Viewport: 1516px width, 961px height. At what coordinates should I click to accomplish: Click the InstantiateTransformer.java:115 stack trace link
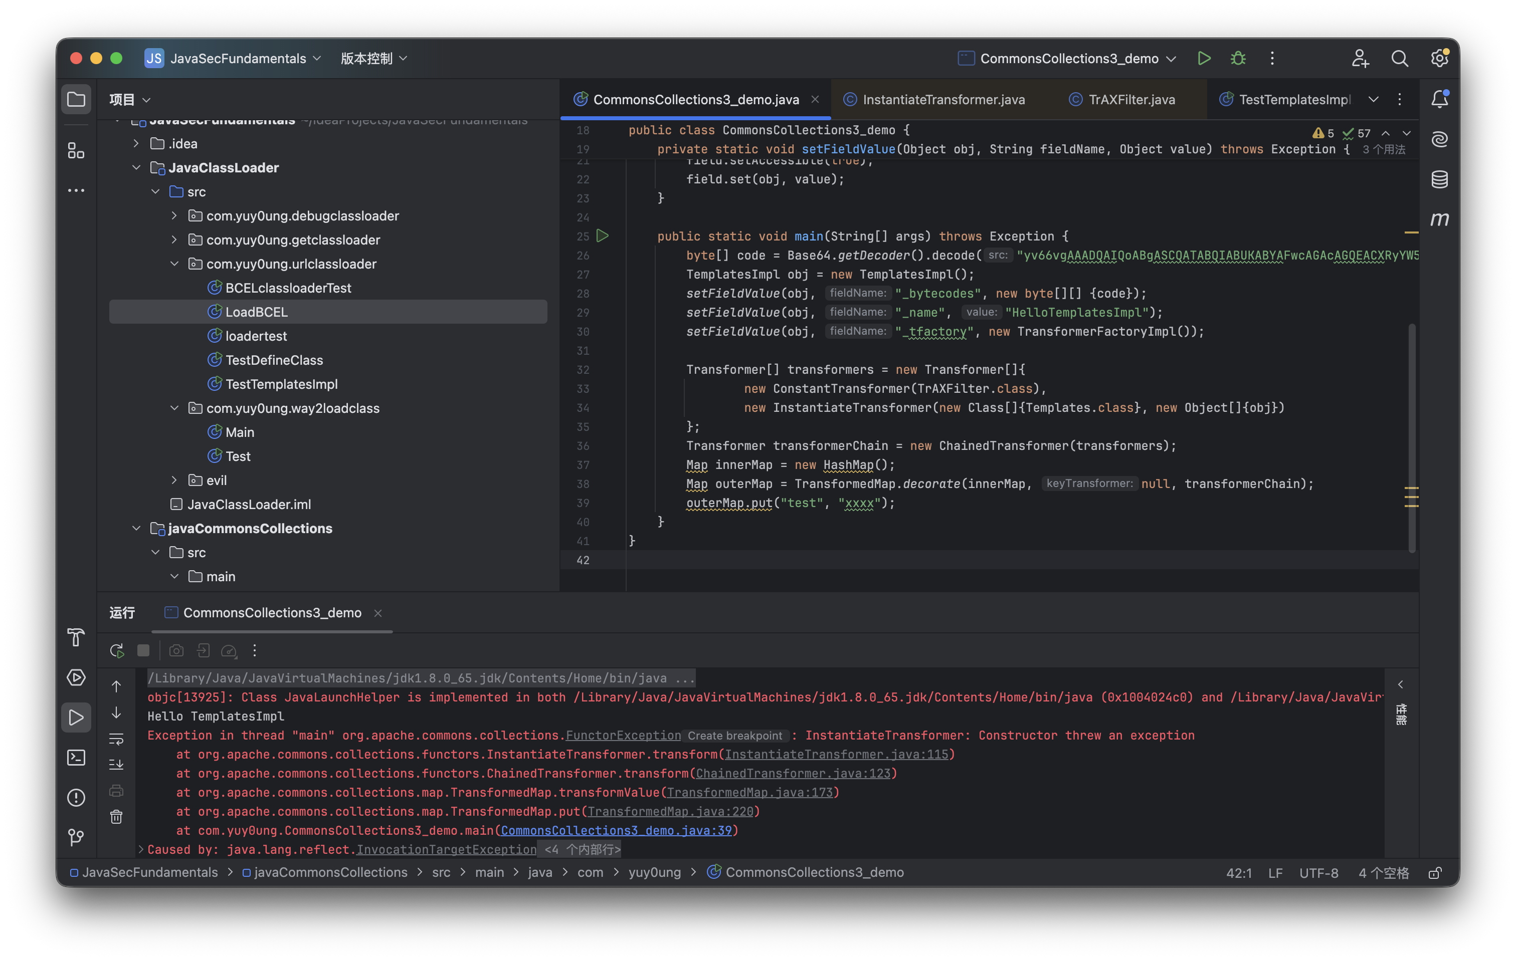tap(836, 754)
